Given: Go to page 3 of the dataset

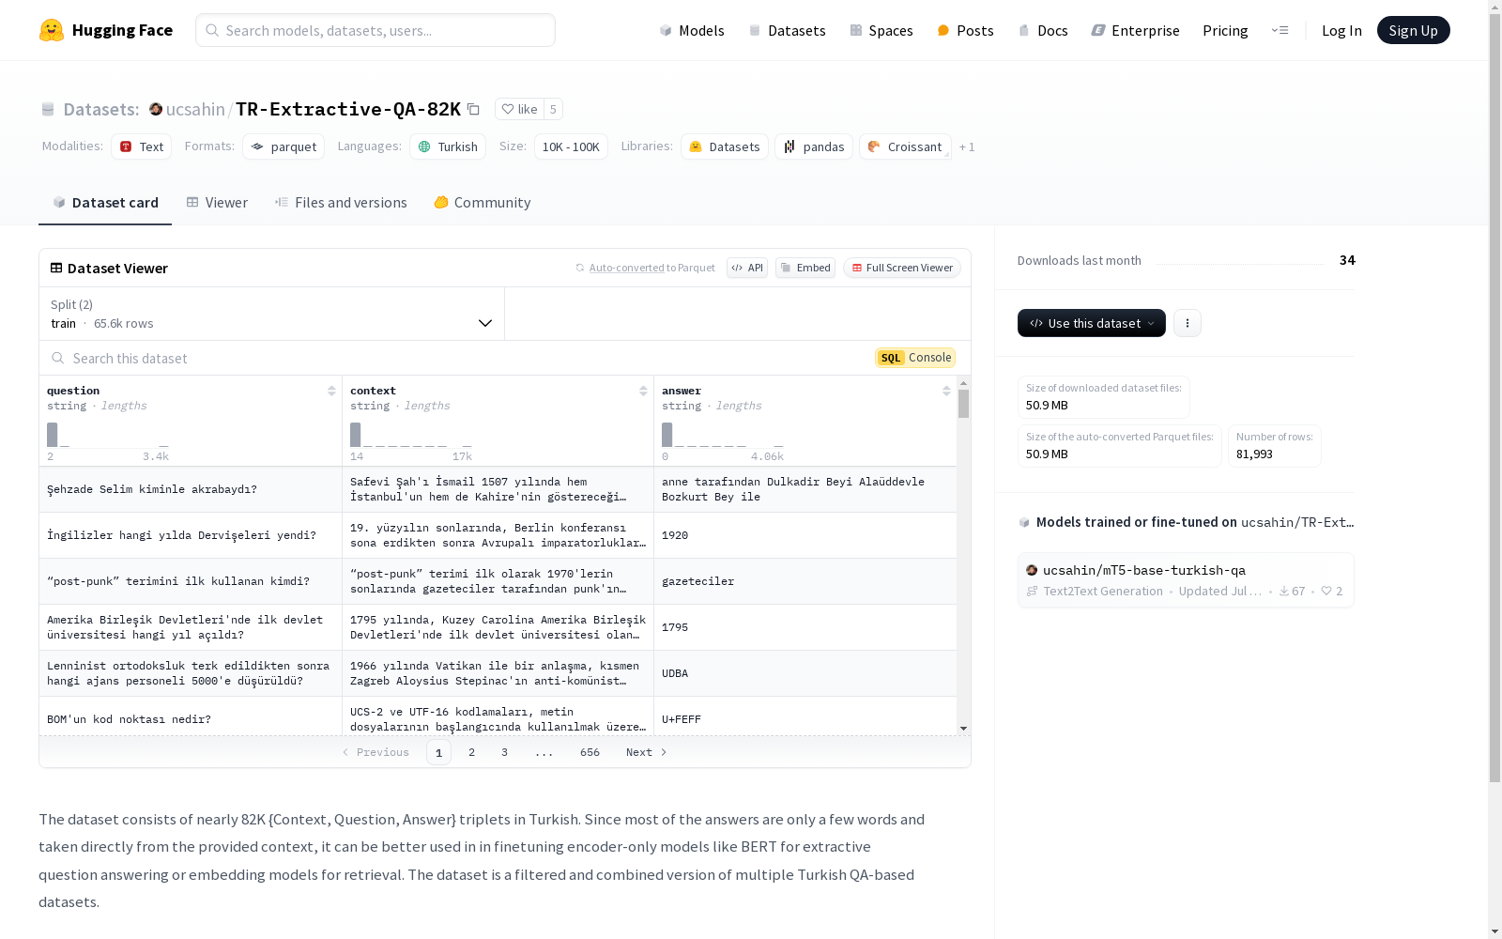Looking at the screenshot, I should (504, 752).
